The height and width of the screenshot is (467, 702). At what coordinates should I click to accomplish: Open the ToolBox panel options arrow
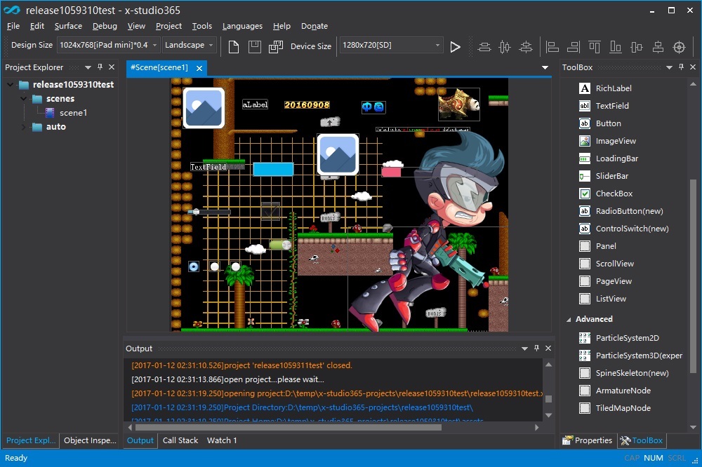coord(669,67)
